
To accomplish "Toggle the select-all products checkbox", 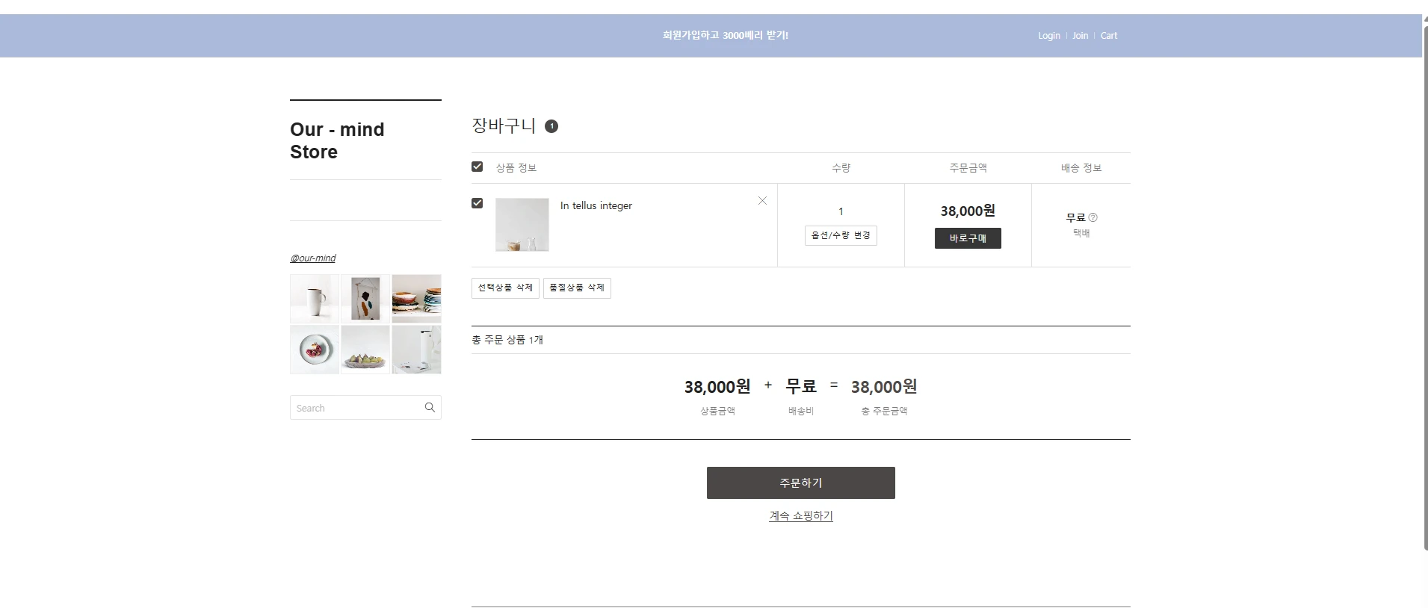I will click(x=477, y=167).
